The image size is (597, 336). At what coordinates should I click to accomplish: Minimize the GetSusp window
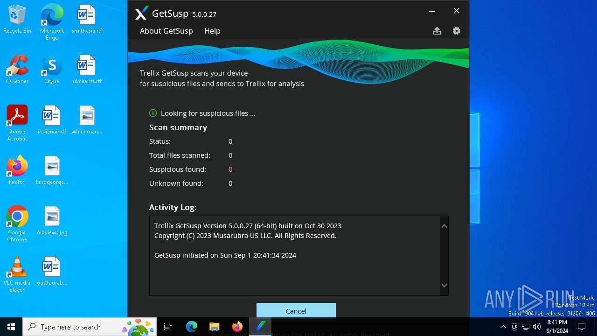tap(432, 11)
